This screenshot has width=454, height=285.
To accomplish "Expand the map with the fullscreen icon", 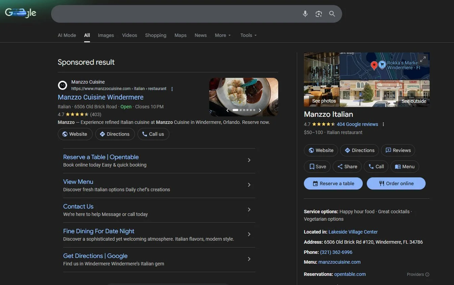I will 423,59.
